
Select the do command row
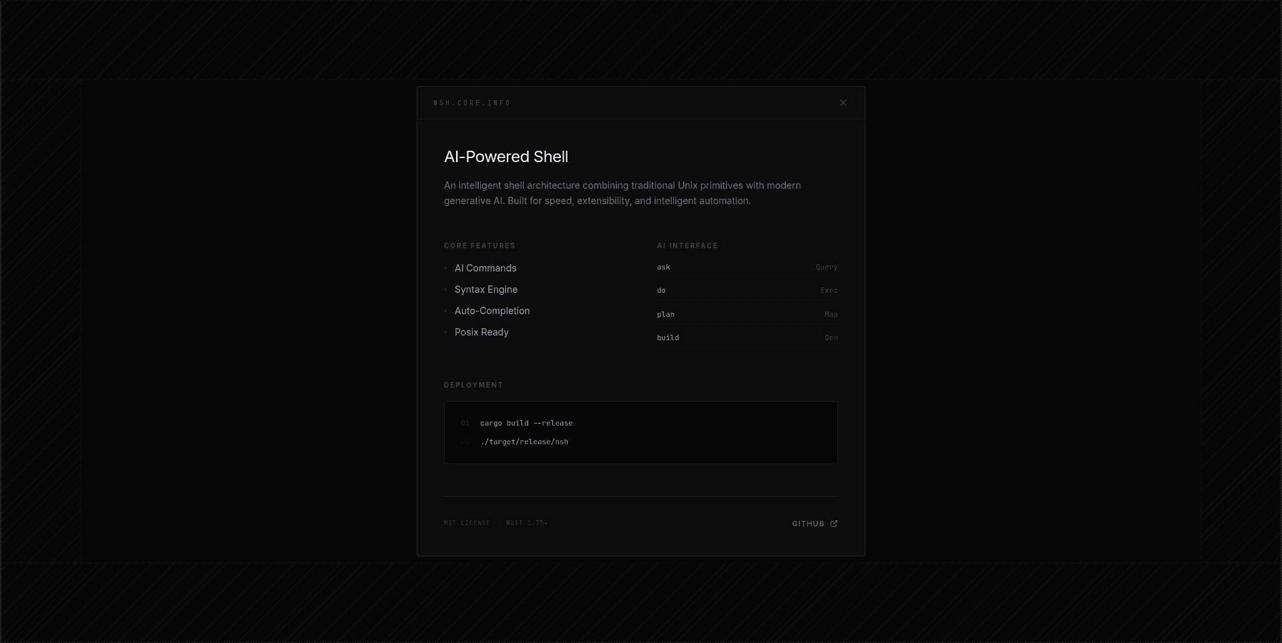[747, 290]
